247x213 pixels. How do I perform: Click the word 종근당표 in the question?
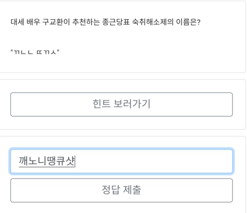(x=116, y=22)
